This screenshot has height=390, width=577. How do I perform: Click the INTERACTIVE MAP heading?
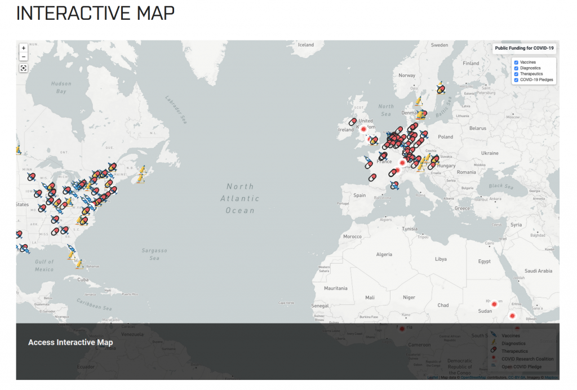click(95, 14)
